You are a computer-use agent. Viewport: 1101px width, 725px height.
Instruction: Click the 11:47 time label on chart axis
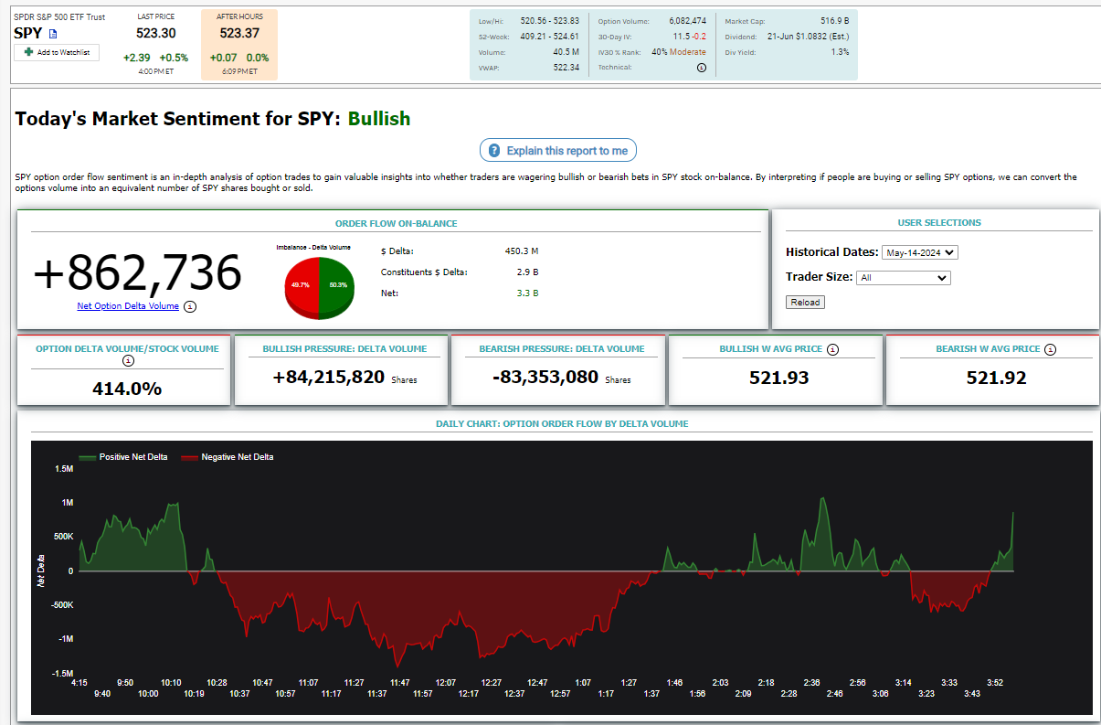pyautogui.click(x=399, y=683)
